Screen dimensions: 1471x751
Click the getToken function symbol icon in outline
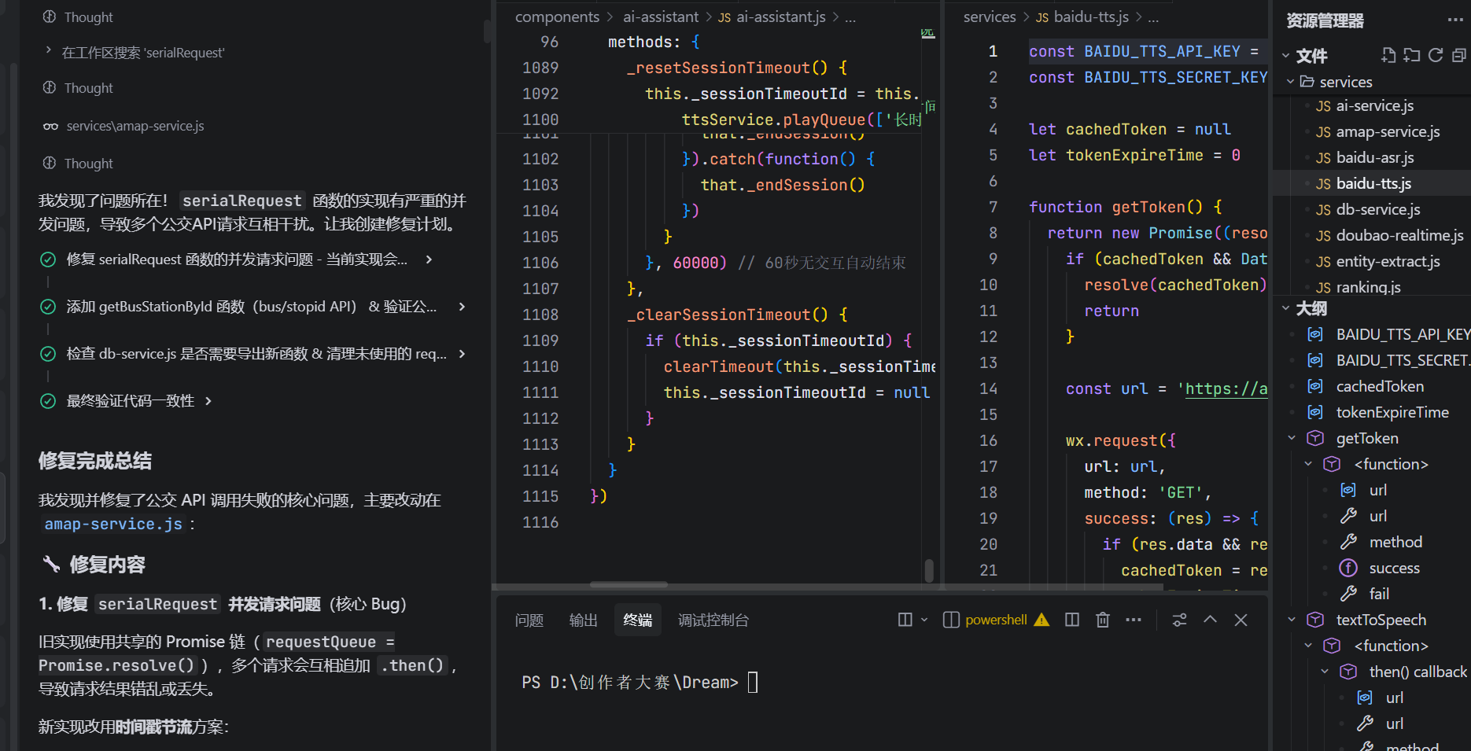pyautogui.click(x=1315, y=438)
